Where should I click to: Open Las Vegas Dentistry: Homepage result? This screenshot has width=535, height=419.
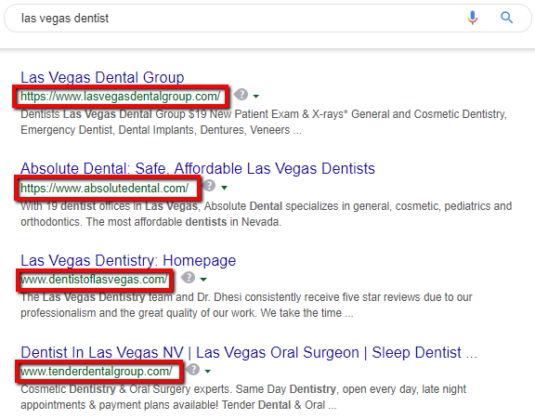coord(128,261)
